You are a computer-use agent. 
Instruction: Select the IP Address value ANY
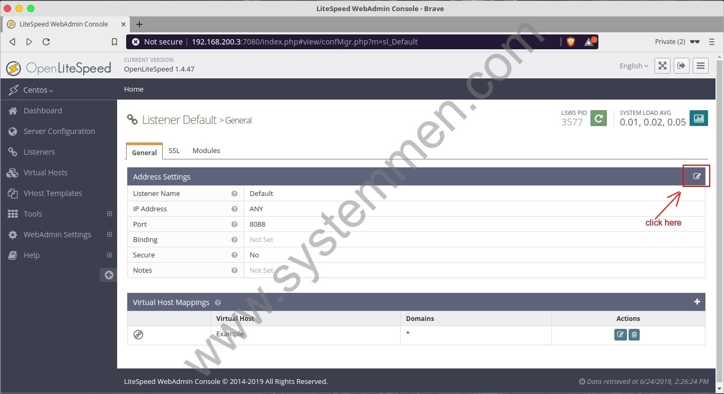coord(257,209)
